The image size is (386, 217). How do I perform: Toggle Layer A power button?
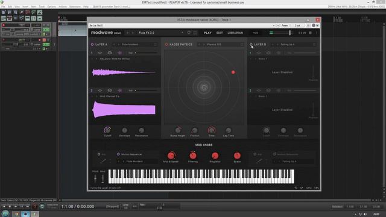tap(92, 45)
